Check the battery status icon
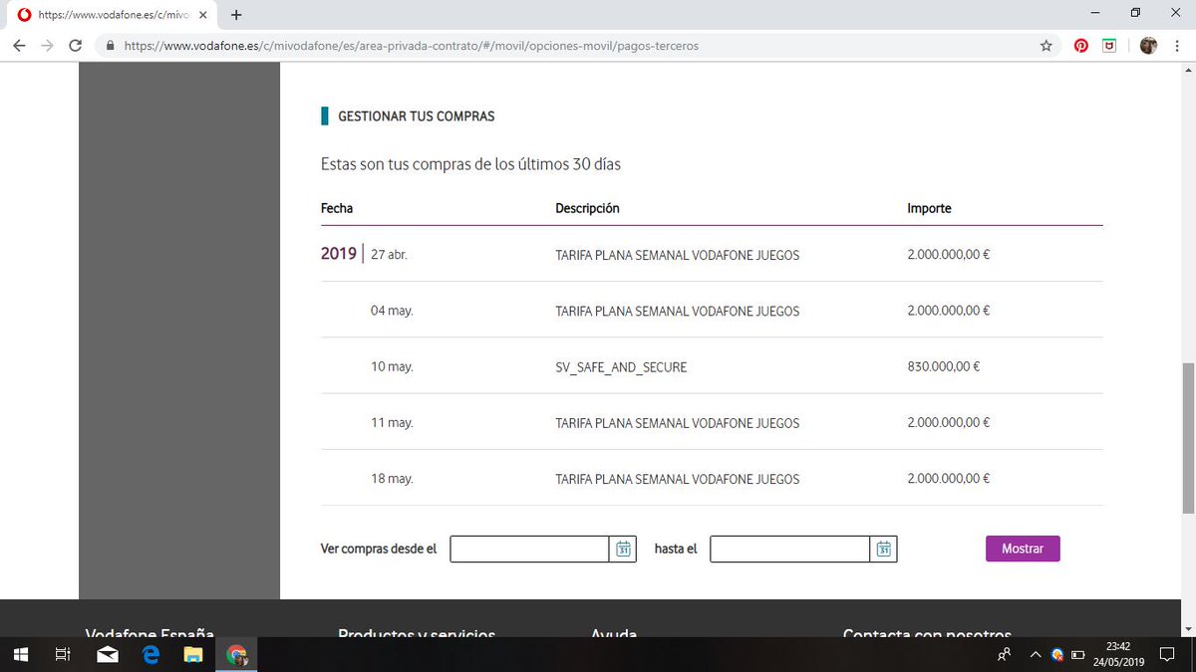Screen dimensions: 1196x672 1076,655
